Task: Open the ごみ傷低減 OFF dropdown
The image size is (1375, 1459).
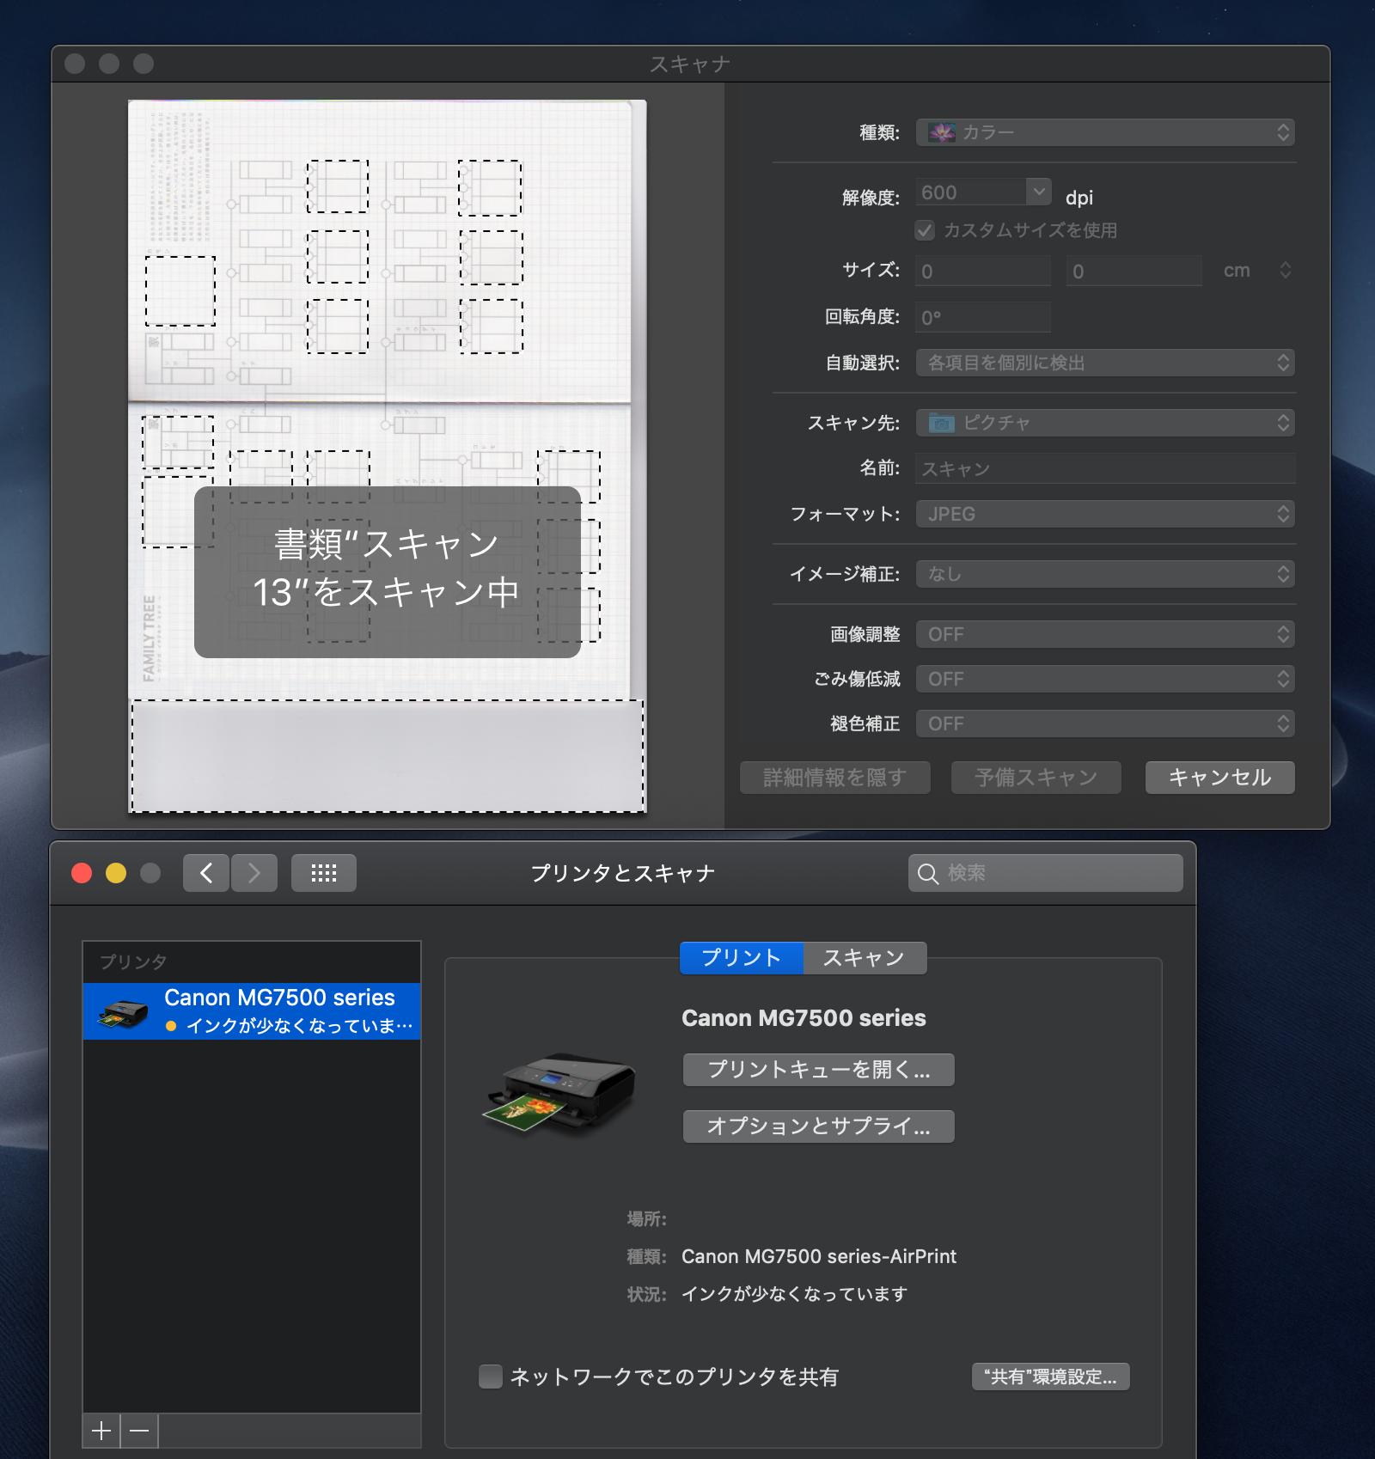Action: [x=1105, y=679]
